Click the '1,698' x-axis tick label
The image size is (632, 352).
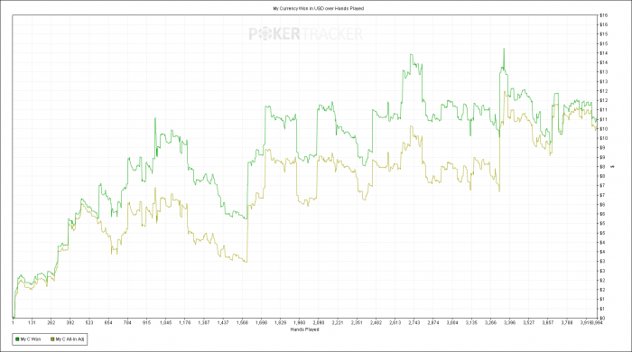261,322
